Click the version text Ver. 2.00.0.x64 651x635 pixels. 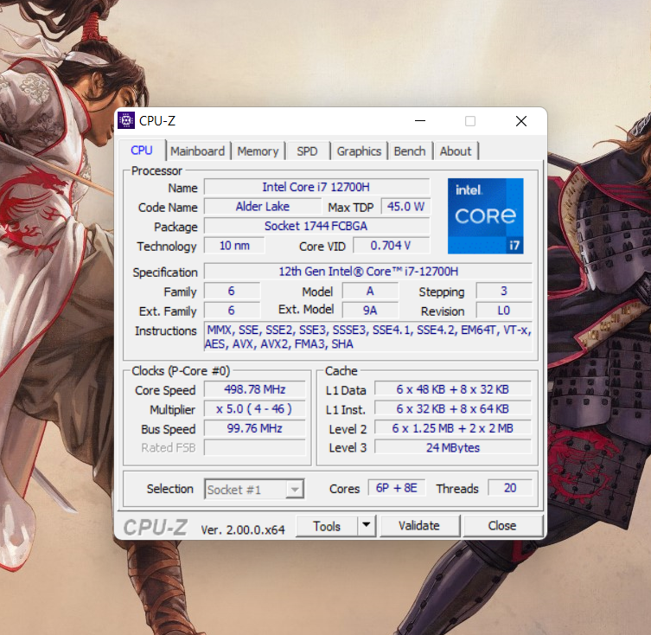coord(243,529)
